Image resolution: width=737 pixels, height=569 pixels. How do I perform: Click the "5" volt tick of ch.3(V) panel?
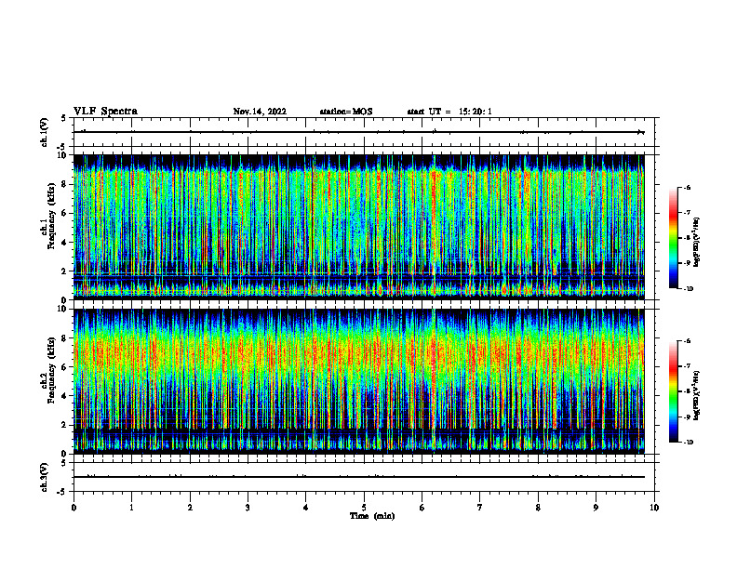click(64, 463)
